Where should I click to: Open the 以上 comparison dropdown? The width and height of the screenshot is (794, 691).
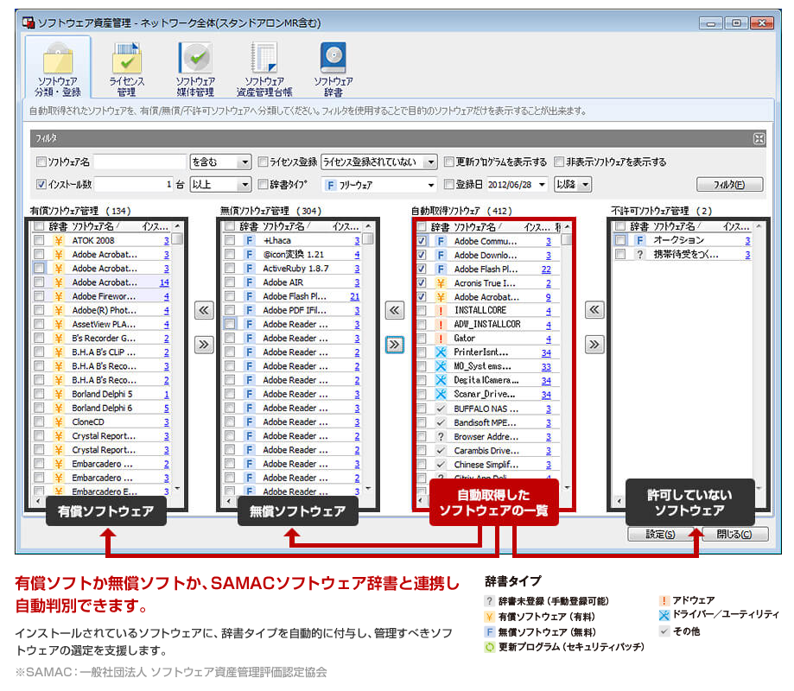coord(220,184)
